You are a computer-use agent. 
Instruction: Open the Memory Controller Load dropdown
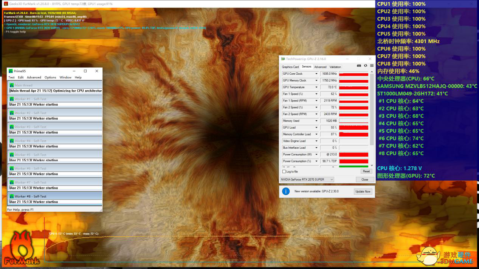[316, 134]
